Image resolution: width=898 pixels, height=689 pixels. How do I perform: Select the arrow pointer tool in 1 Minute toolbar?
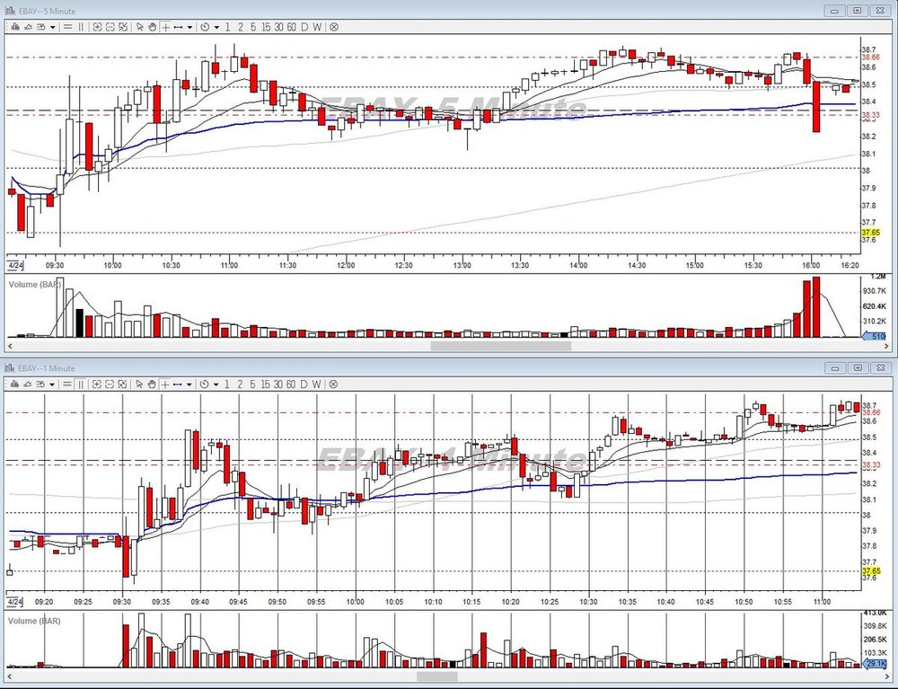click(x=140, y=384)
